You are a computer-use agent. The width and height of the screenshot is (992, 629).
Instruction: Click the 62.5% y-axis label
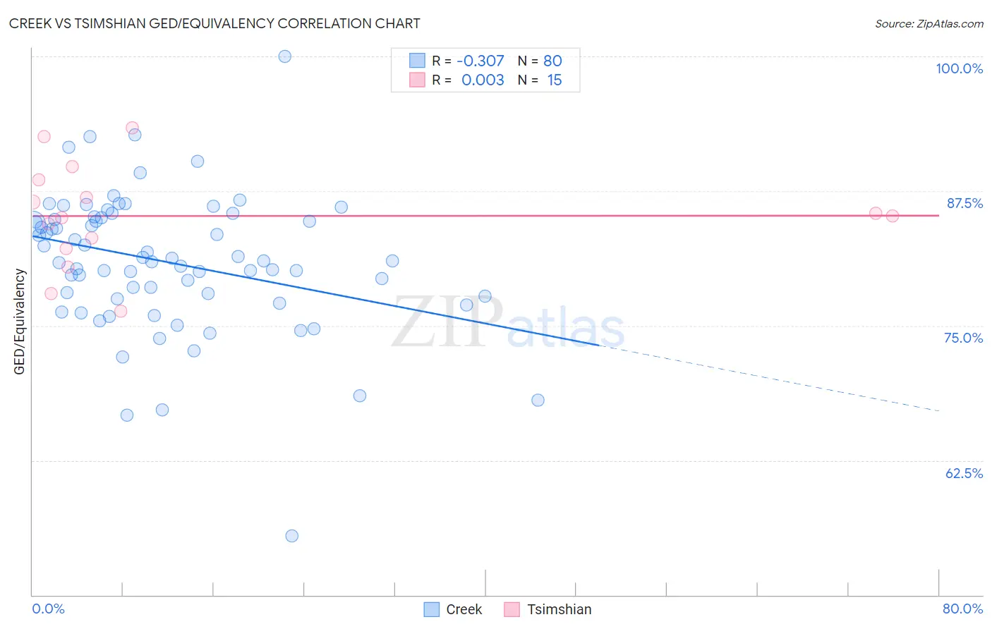coord(964,473)
